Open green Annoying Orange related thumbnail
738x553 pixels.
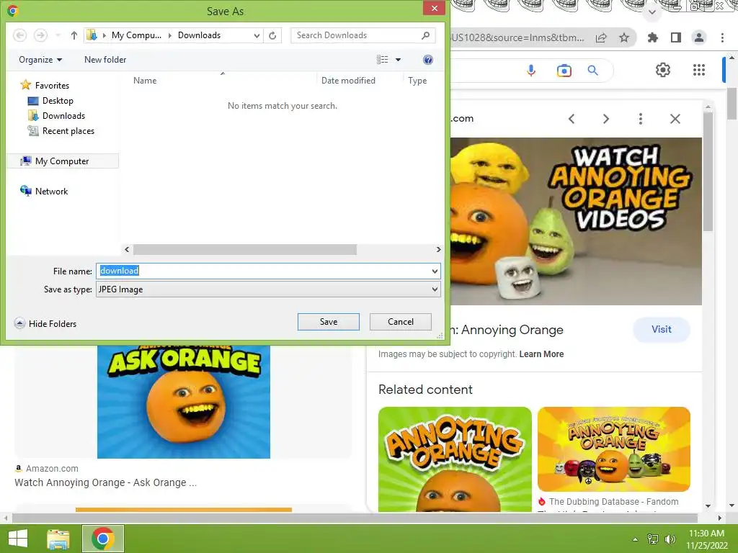[x=455, y=459]
